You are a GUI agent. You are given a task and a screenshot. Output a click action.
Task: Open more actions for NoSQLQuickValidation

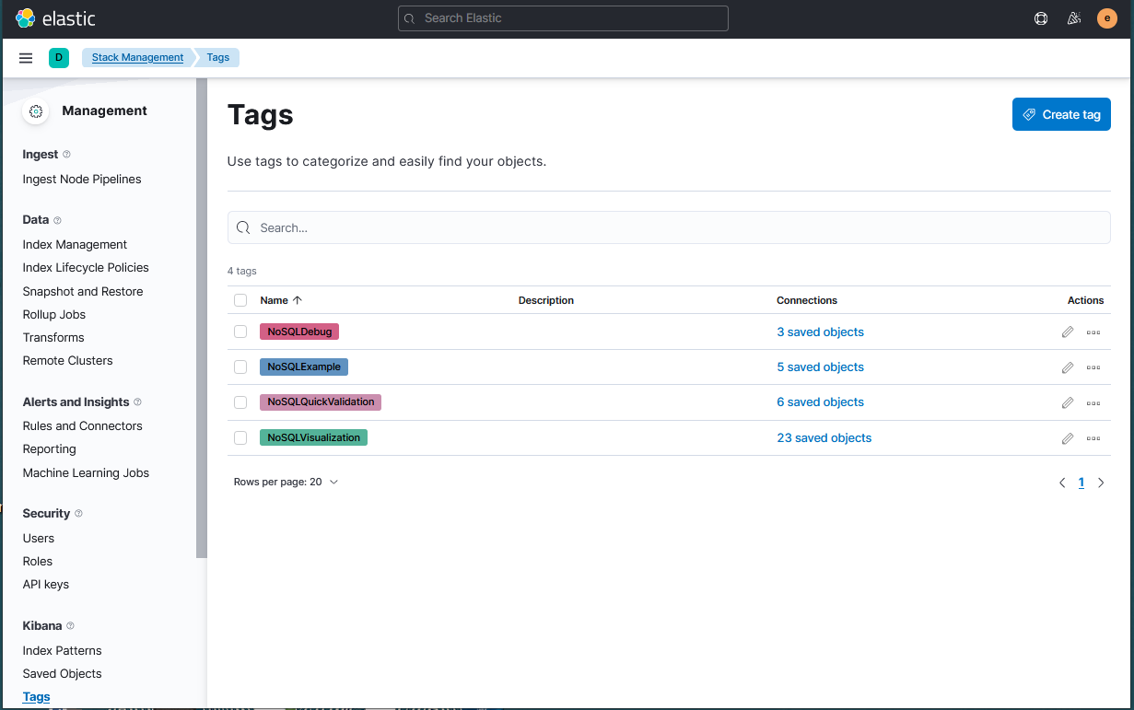tap(1093, 402)
